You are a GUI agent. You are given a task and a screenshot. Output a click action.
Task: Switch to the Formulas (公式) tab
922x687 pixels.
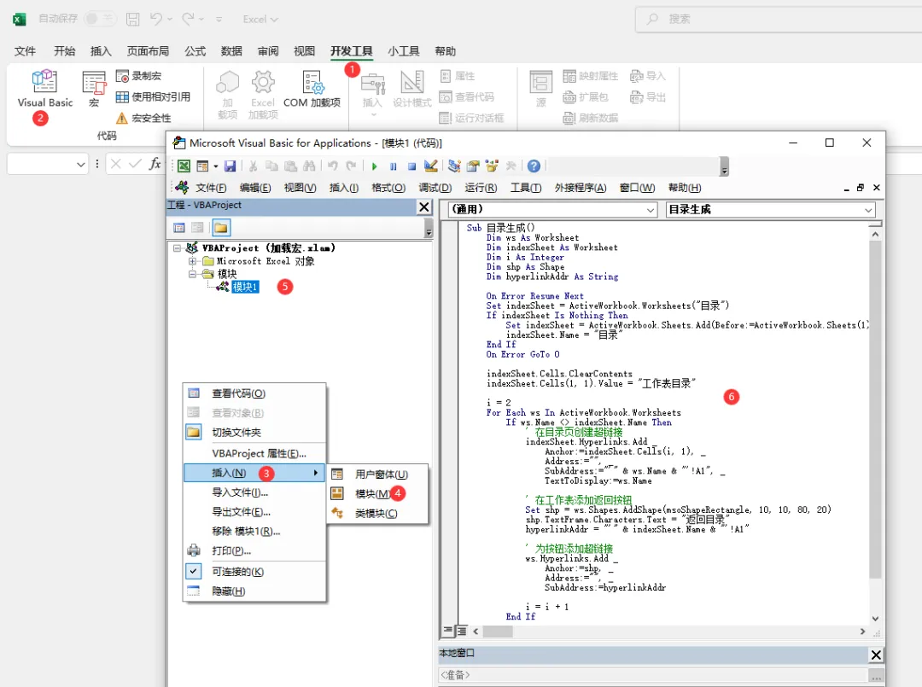click(195, 51)
